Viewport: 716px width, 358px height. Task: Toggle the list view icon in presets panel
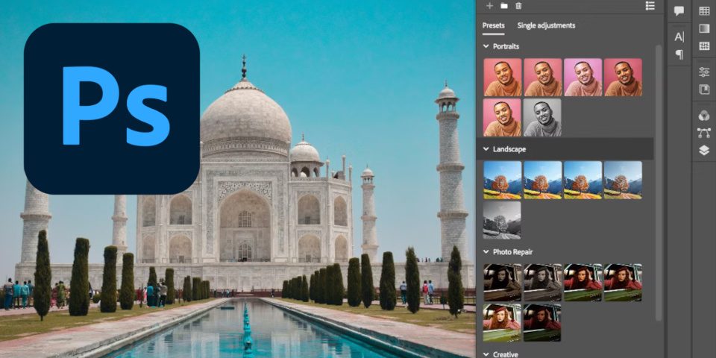(x=650, y=5)
